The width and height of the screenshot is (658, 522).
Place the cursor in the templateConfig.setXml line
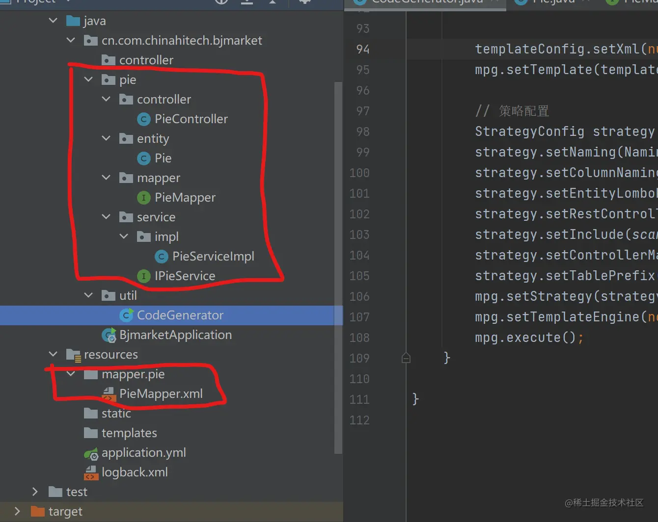(566, 49)
